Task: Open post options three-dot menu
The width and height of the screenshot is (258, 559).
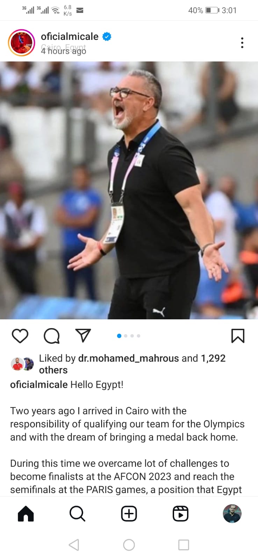Action: (242, 43)
